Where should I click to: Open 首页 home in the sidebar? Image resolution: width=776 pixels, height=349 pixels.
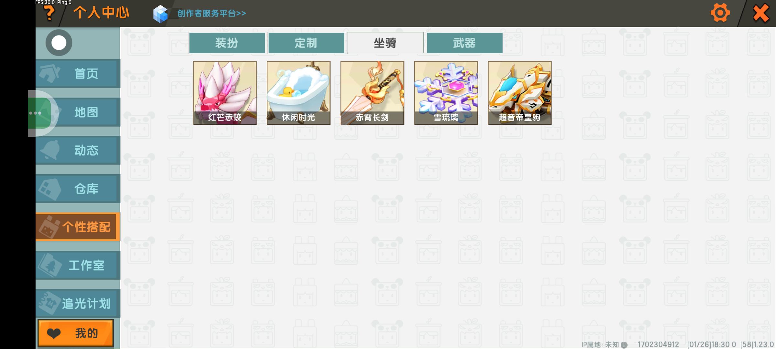(78, 74)
